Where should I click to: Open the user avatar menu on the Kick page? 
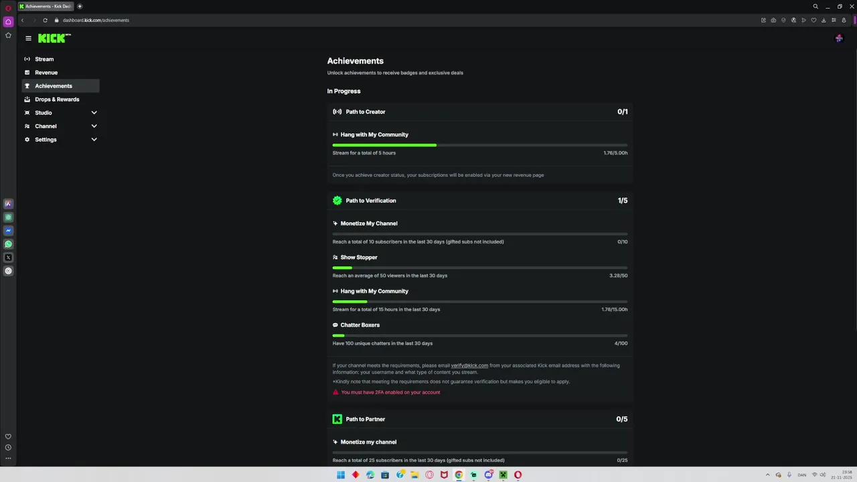839,38
